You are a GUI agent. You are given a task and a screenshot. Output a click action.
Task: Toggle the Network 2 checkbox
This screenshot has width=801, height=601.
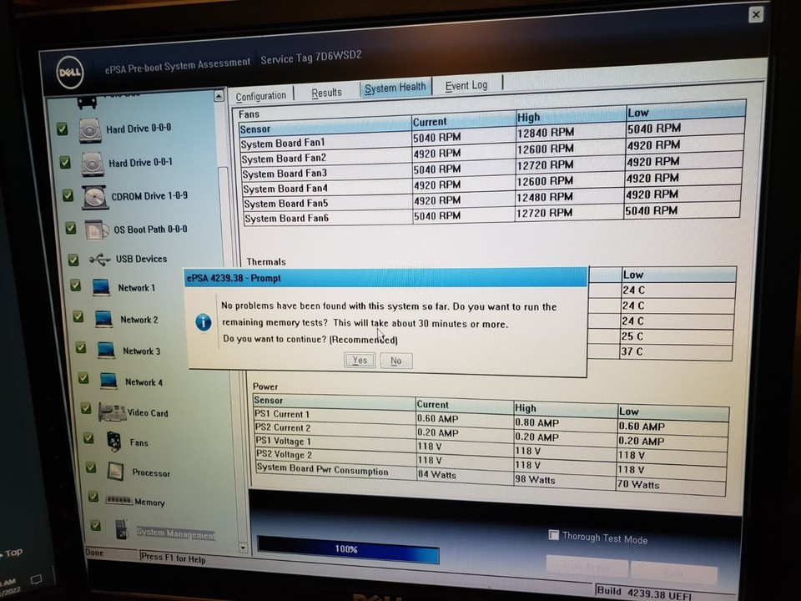point(77,316)
